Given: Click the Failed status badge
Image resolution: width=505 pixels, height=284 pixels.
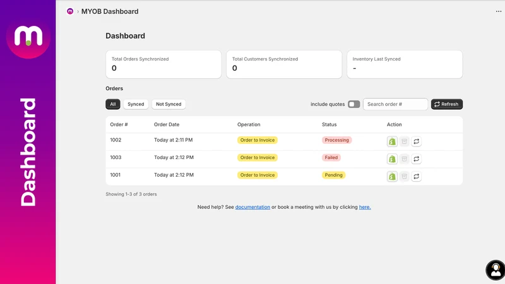Looking at the screenshot, I should tap(331, 157).
